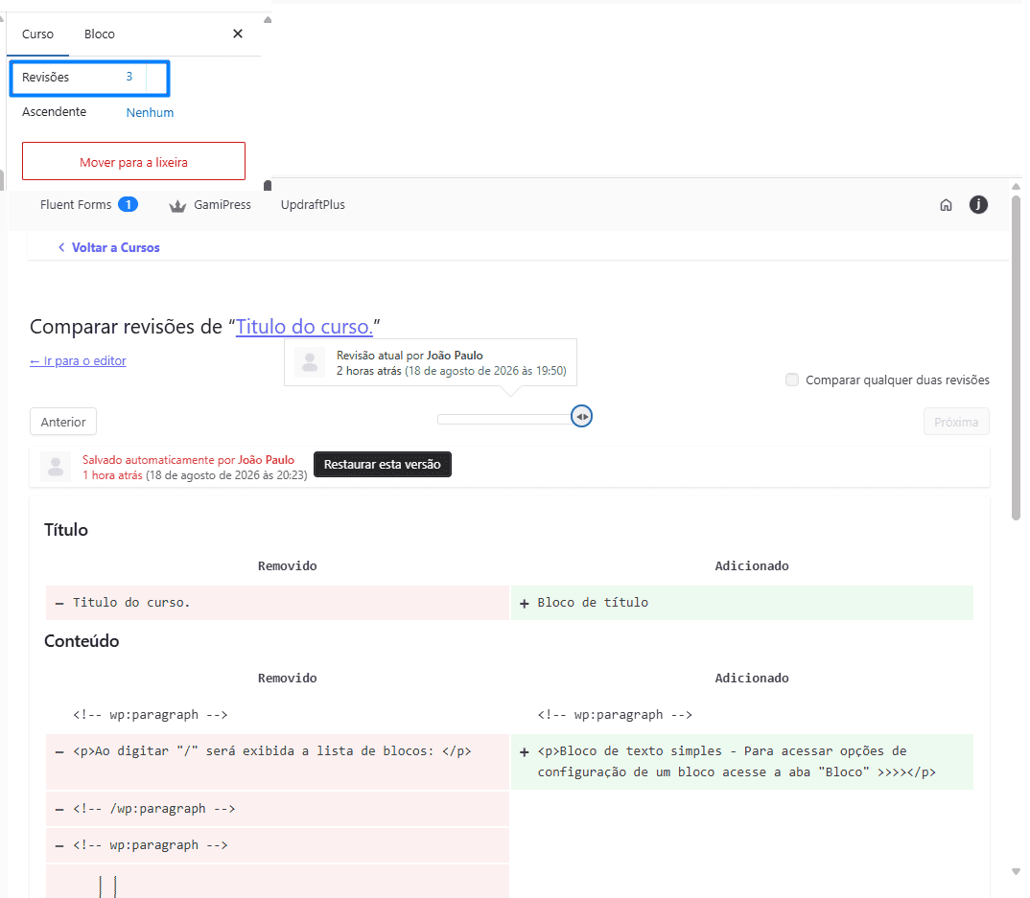Click Restaurar esta versão button
1030x898 pixels.
tap(383, 464)
